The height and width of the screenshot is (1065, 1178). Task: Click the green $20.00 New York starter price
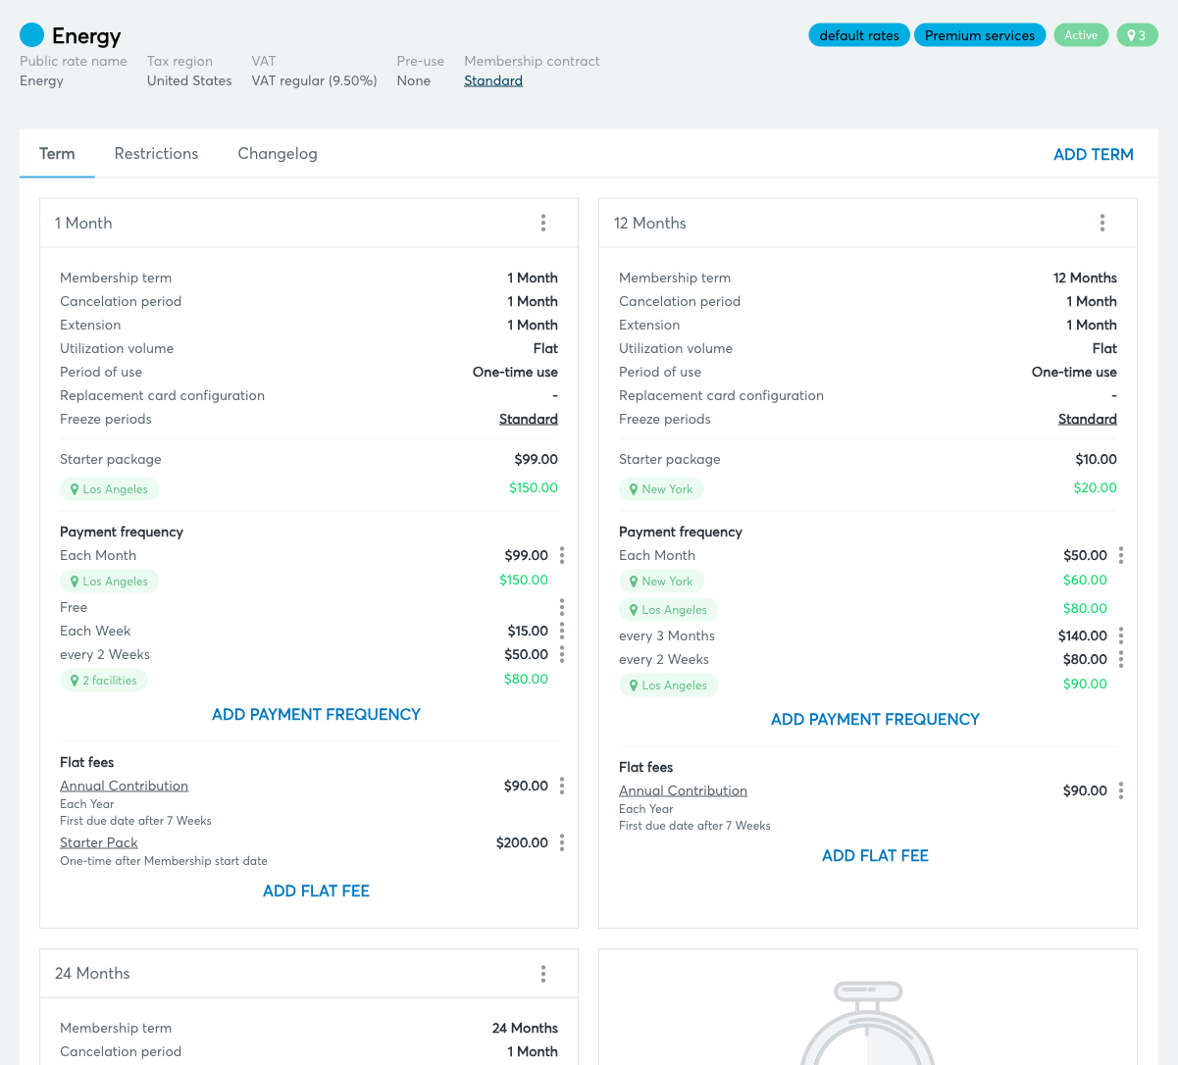(x=1096, y=487)
